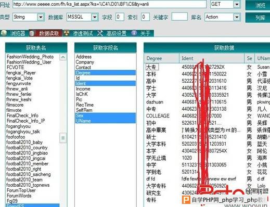Open the GET request method dropdown
Image resolution: width=270 pixels, height=207 pixels.
click(x=237, y=4)
